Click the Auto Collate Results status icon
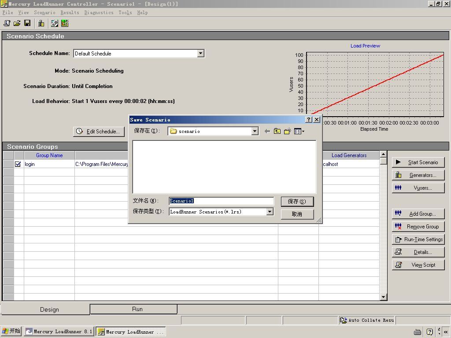The width and height of the screenshot is (451, 338). [344, 320]
